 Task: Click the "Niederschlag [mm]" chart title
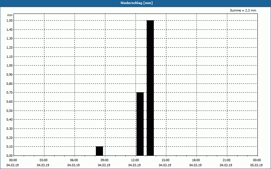pyautogui.click(x=137, y=3)
